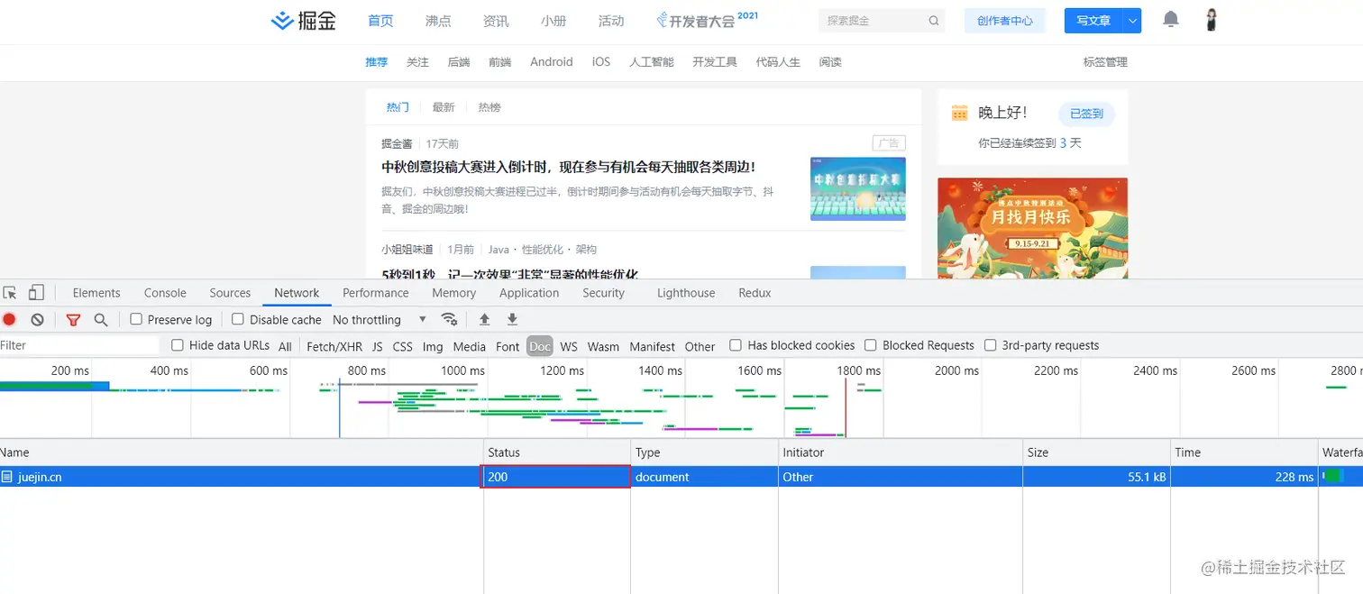1363x594 pixels.
Task: Check Has blocked cookies
Action: click(736, 345)
